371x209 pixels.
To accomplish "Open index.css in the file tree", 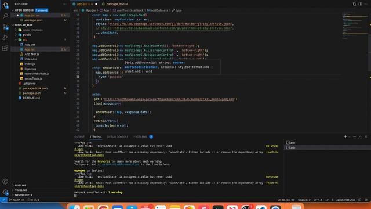I will 31,59.
